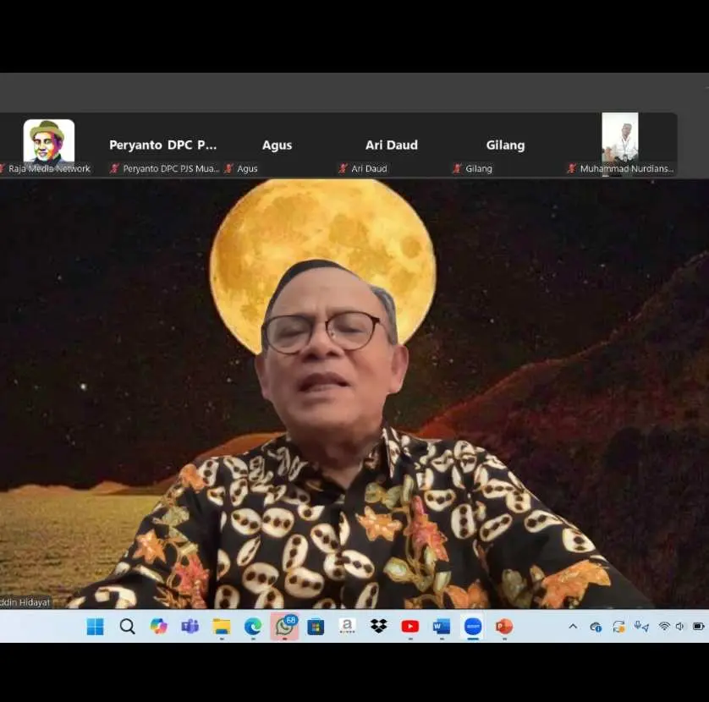Launch Microsoft Word
Screen dimensions: 709x702
pos(441,627)
